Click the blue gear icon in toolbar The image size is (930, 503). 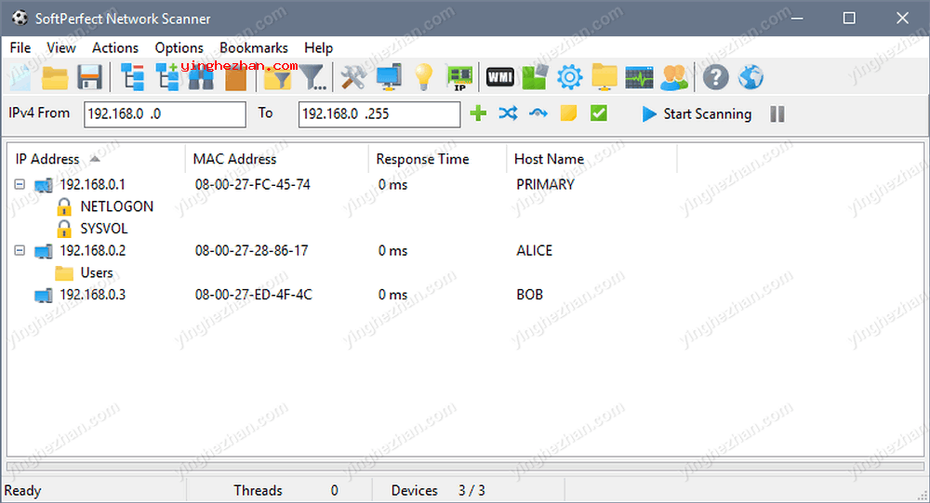(569, 77)
